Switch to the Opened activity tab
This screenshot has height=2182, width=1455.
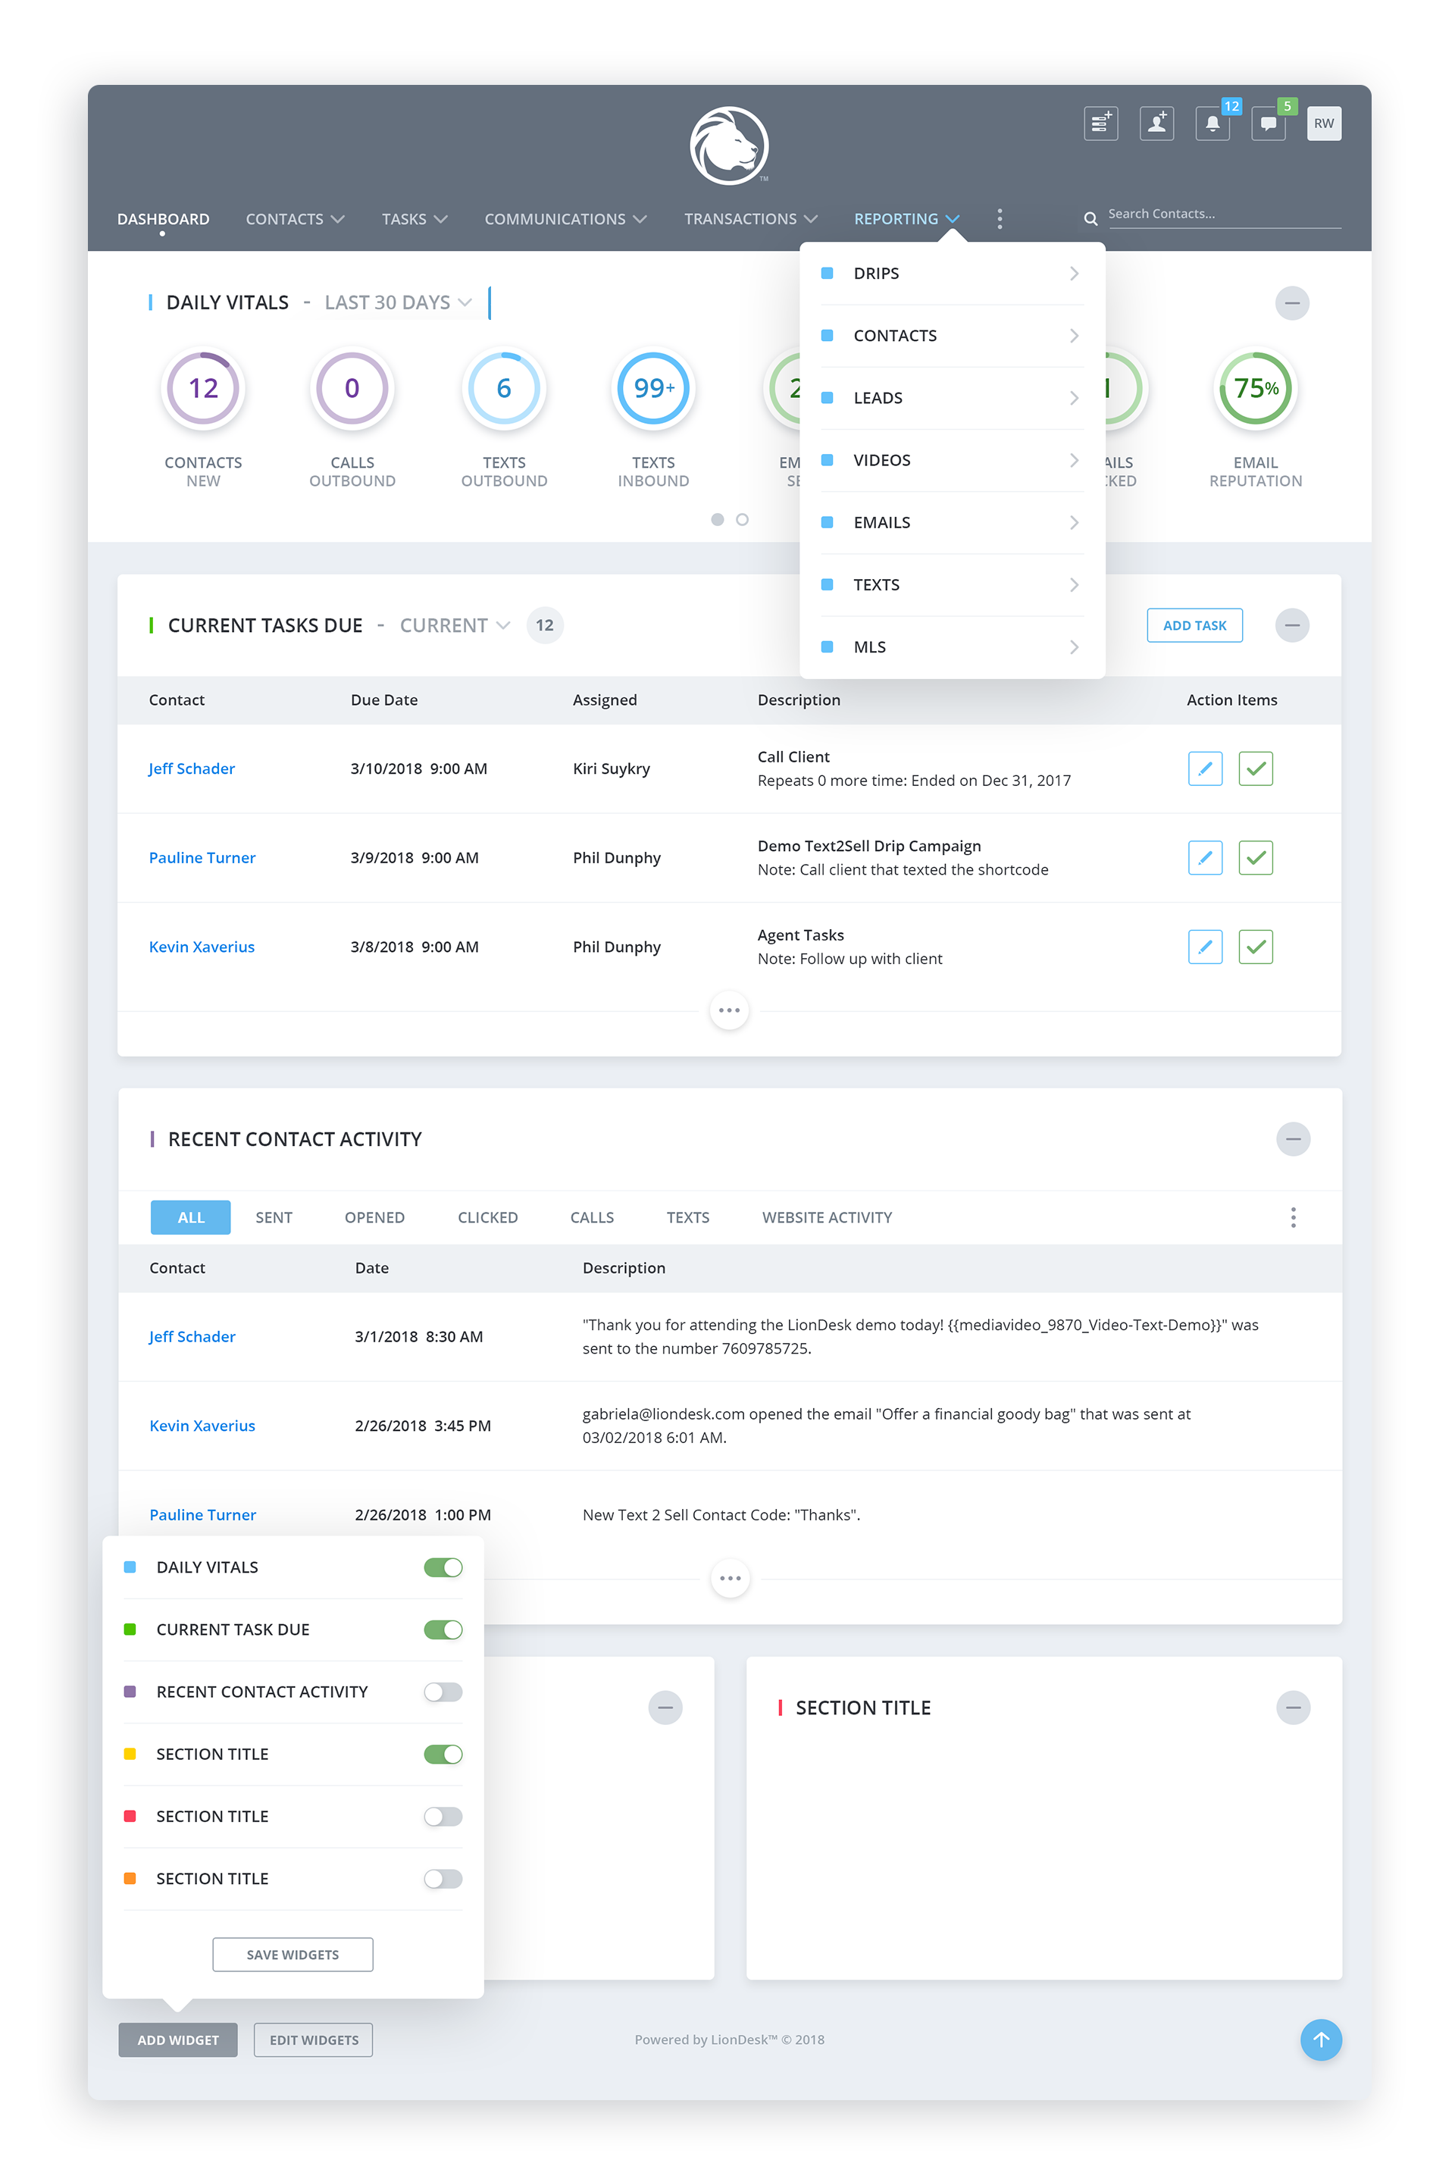point(374,1218)
